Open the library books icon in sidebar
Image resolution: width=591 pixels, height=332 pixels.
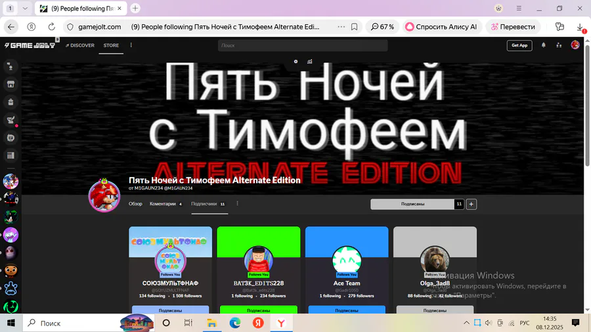pos(11,156)
